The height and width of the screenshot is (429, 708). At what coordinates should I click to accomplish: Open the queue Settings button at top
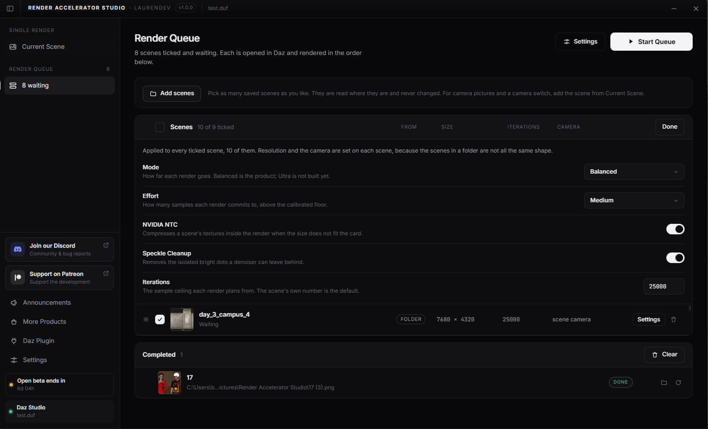coord(580,42)
